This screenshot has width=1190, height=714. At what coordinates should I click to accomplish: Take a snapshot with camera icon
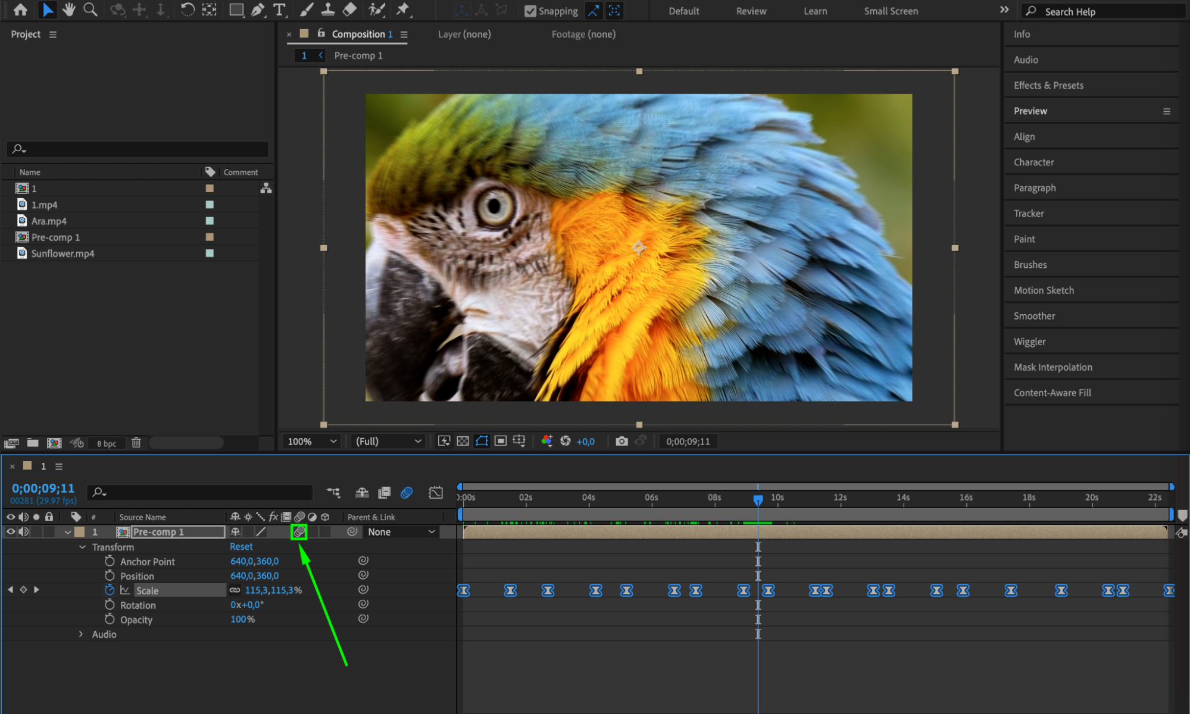[x=621, y=441]
